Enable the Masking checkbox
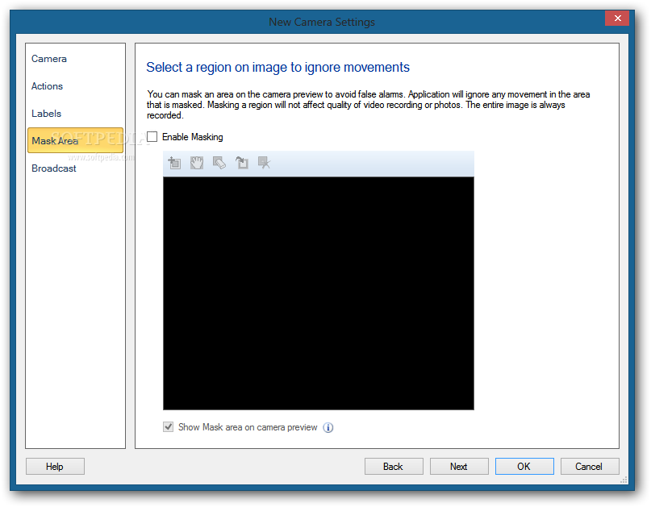Screen dimensions: 651x507 click(x=152, y=136)
